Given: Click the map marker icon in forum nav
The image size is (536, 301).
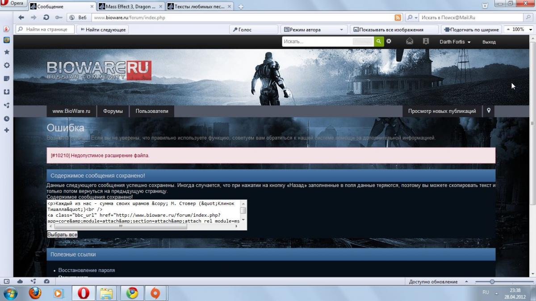Looking at the screenshot, I should (489, 111).
